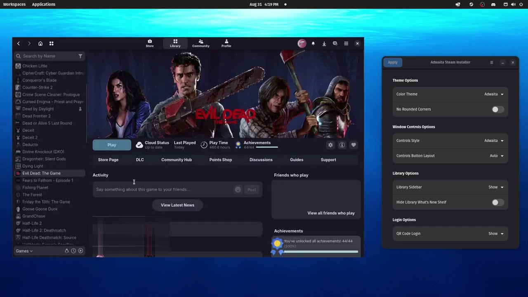Open Steam notifications bell
The width and height of the screenshot is (528, 297).
click(x=313, y=43)
